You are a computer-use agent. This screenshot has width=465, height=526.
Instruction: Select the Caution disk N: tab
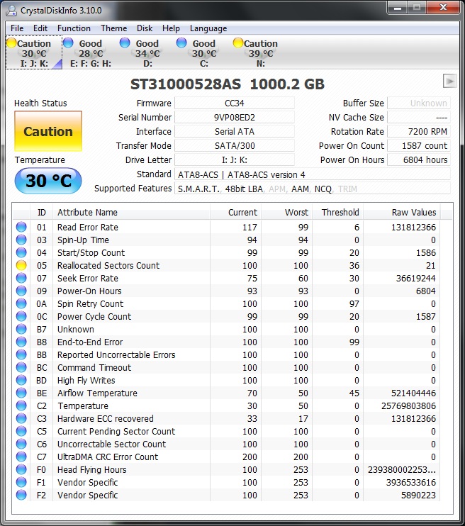[261, 53]
